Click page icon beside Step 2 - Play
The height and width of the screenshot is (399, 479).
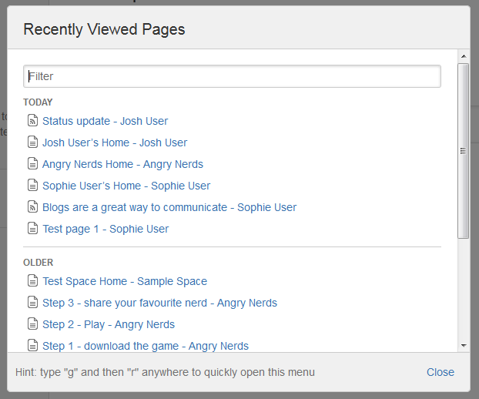coord(32,324)
